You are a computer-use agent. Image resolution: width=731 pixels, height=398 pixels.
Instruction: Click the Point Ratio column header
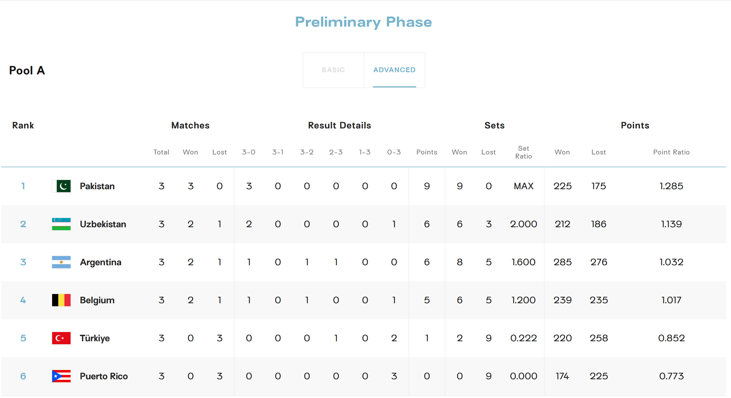click(x=671, y=152)
